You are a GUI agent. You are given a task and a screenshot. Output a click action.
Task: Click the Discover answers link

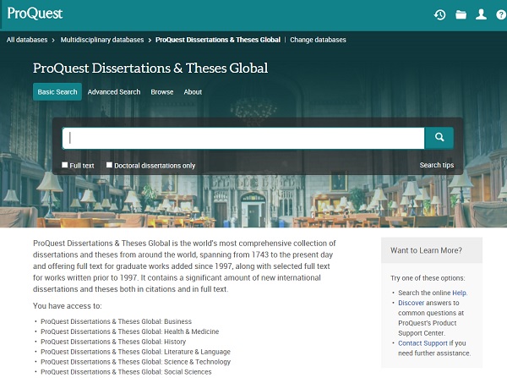[x=412, y=303]
